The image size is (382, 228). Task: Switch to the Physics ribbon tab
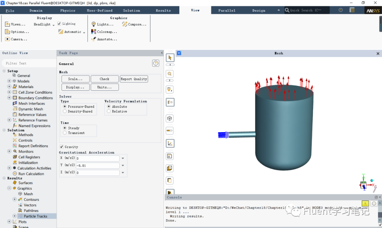(x=68, y=11)
